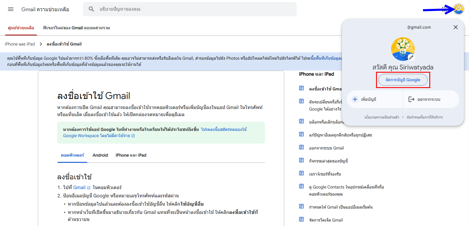
Task: Click จัดการบัญชี Google button
Action: [403, 80]
